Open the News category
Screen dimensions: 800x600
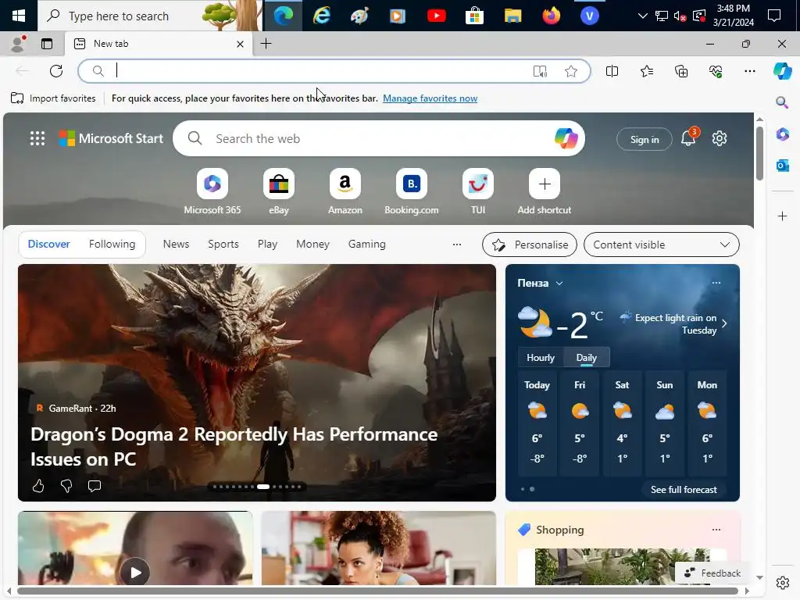coord(176,245)
